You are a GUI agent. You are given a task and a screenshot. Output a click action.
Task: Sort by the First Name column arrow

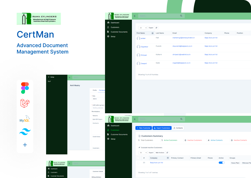coord(152,33)
